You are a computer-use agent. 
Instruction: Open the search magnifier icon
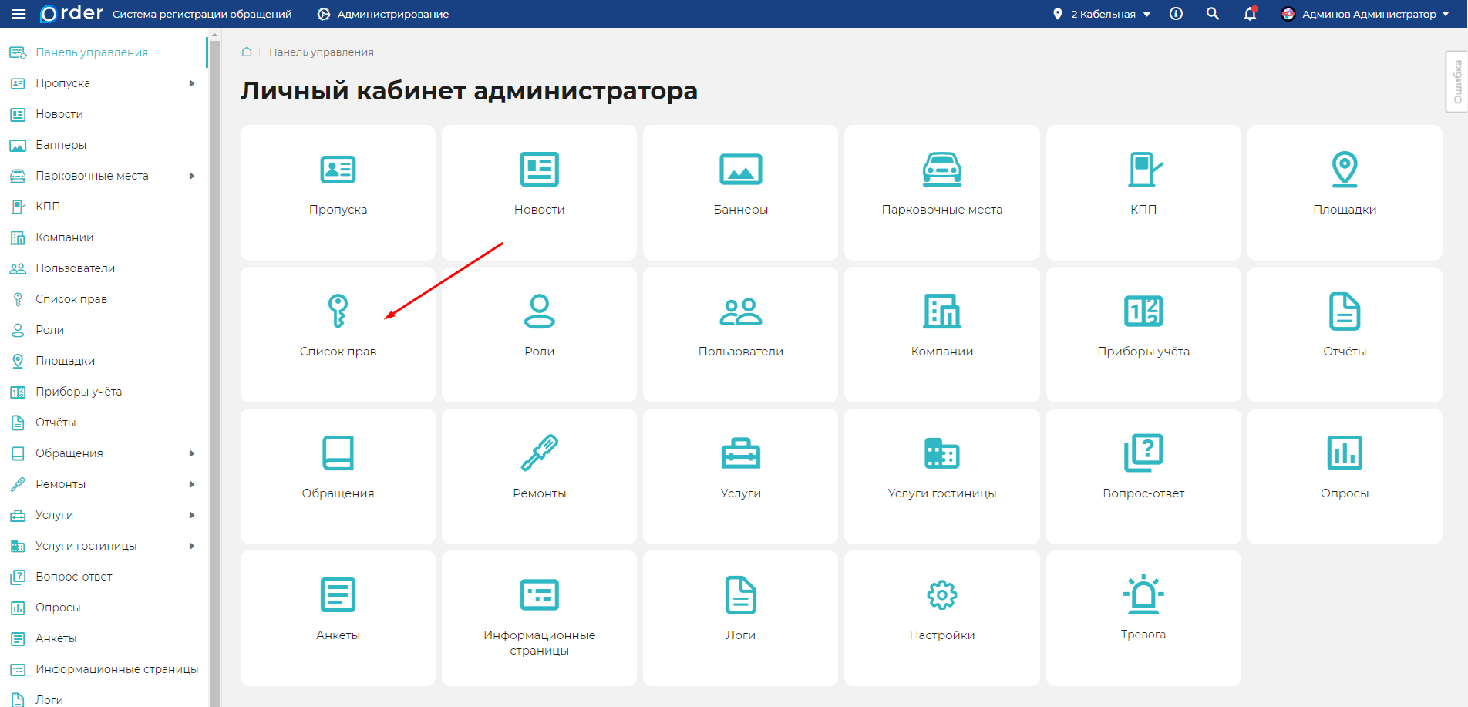tap(1213, 14)
